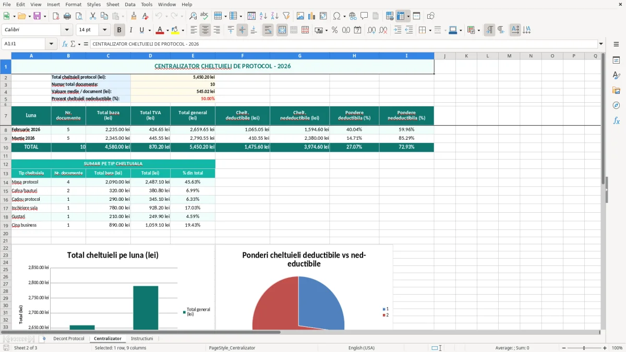Open Print Preview from the toolbar
This screenshot has width=626, height=352.
pos(78,16)
